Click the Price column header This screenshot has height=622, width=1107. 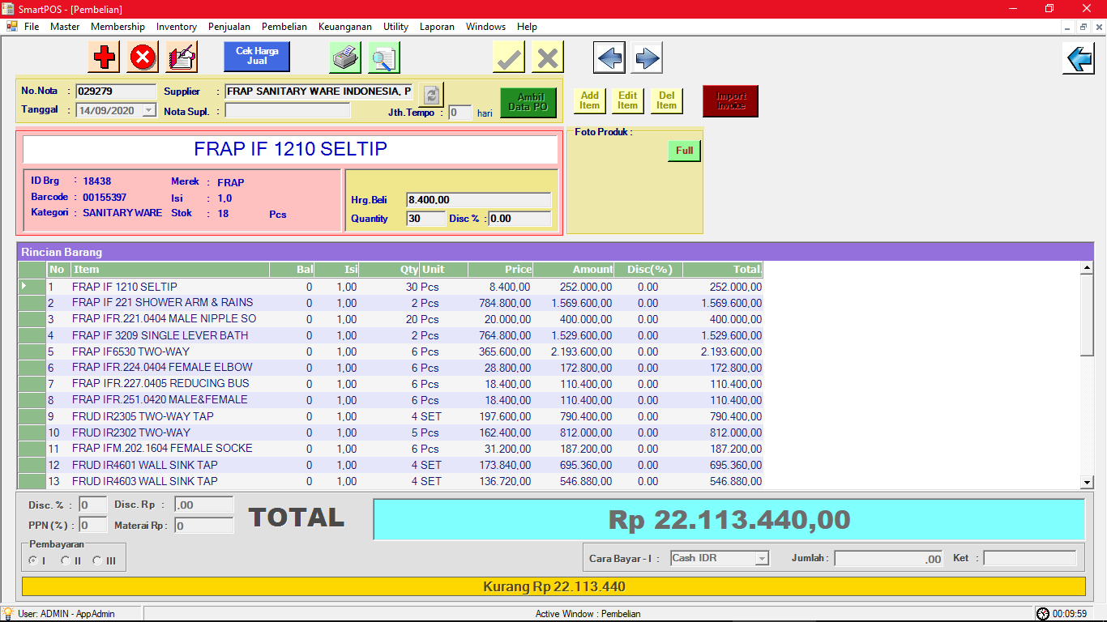pos(500,270)
